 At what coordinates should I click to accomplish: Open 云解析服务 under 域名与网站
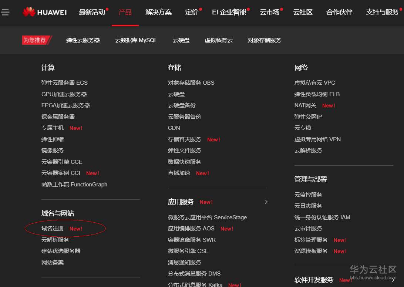coord(55,240)
